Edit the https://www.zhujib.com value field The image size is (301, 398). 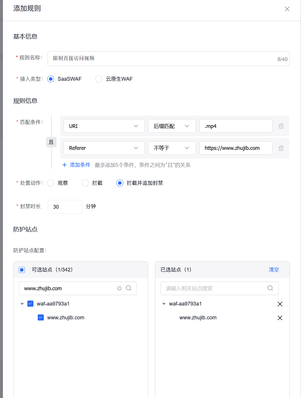pyautogui.click(x=236, y=148)
